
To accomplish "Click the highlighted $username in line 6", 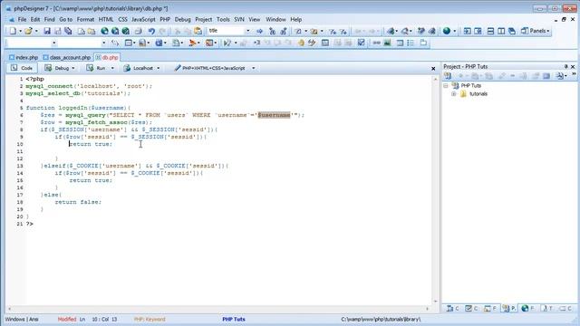I will (274, 115).
